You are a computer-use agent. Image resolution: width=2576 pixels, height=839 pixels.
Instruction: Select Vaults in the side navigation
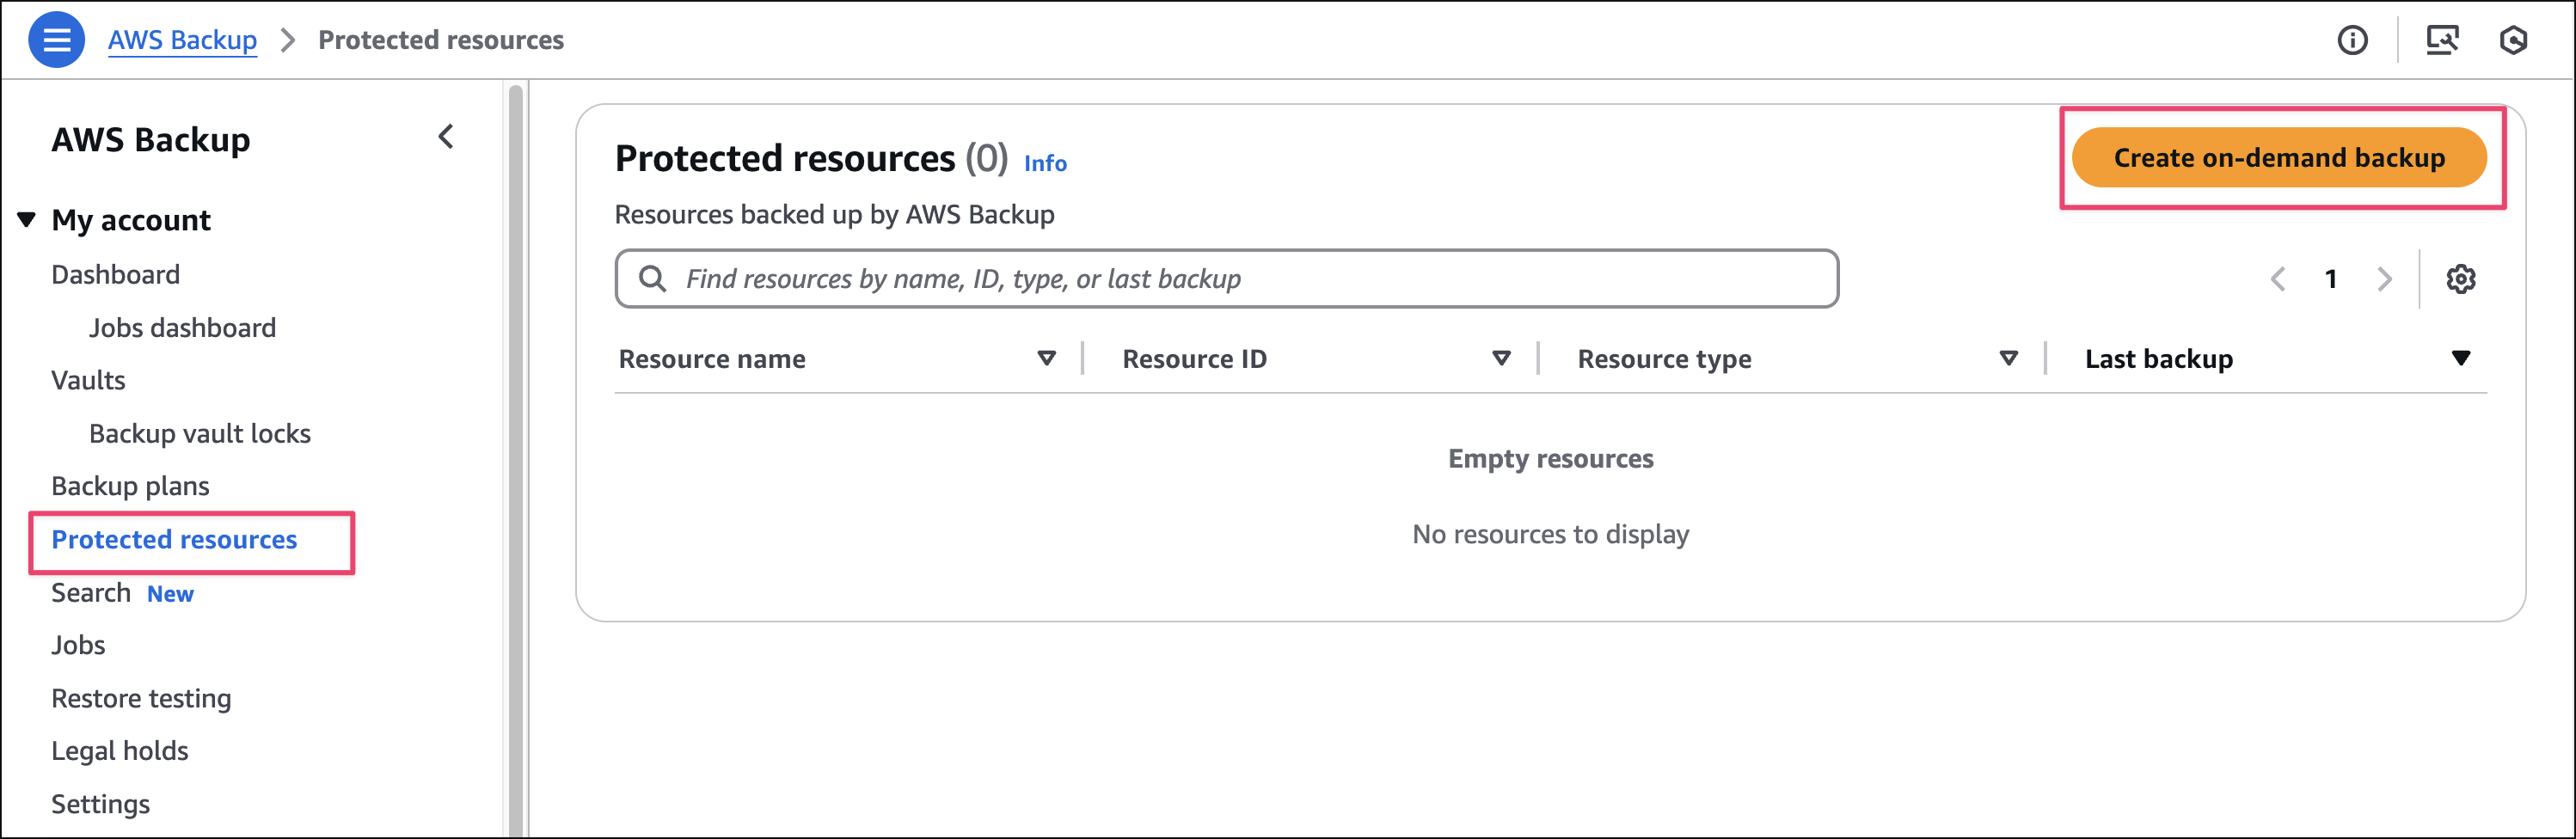88,380
